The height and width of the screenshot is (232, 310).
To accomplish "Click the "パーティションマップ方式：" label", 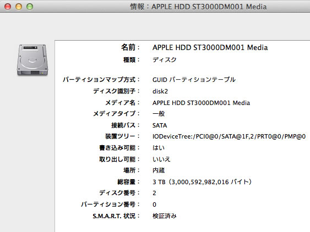I will click(x=101, y=80).
